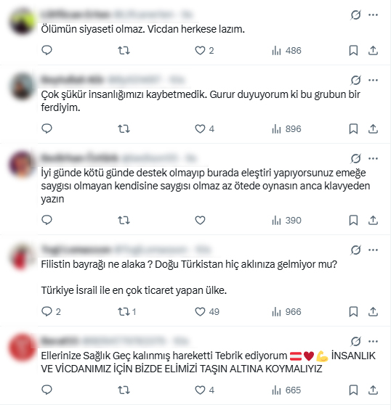Open more options on the "Filistin bayrağı" tweet
The image size is (391, 410).
pos(373,250)
